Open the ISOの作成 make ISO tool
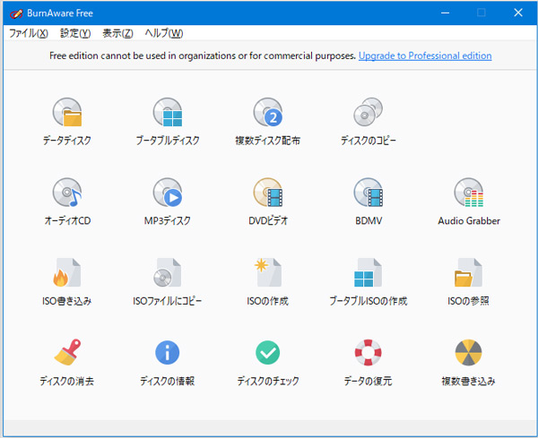Image resolution: width=538 pixels, height=438 pixels. pyautogui.click(x=267, y=274)
